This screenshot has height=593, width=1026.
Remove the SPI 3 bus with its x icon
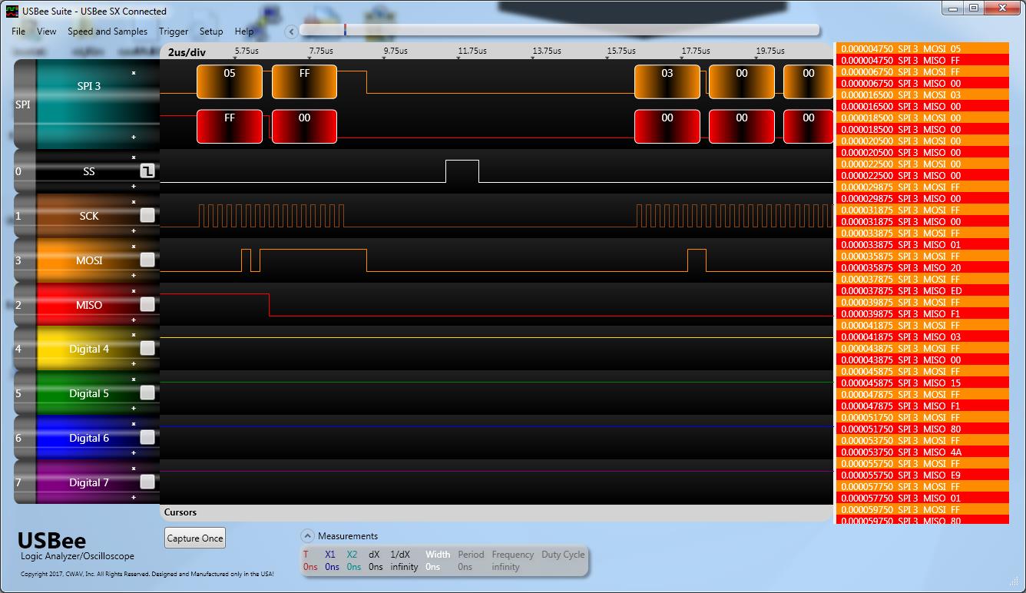point(134,73)
